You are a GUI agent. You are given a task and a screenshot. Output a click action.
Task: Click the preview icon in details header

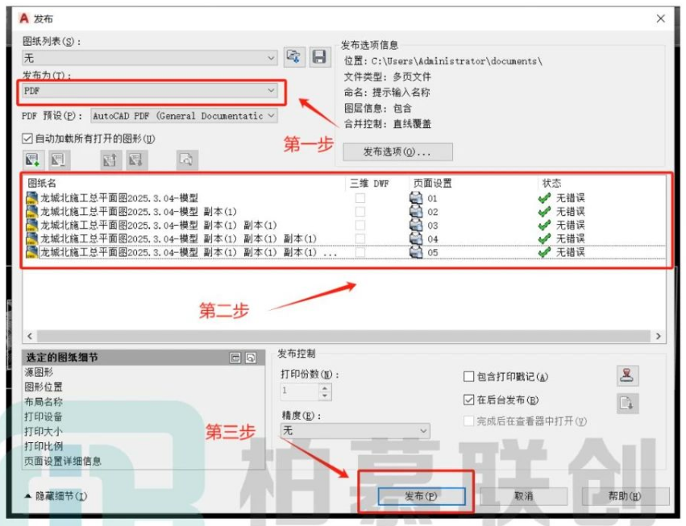(251, 358)
